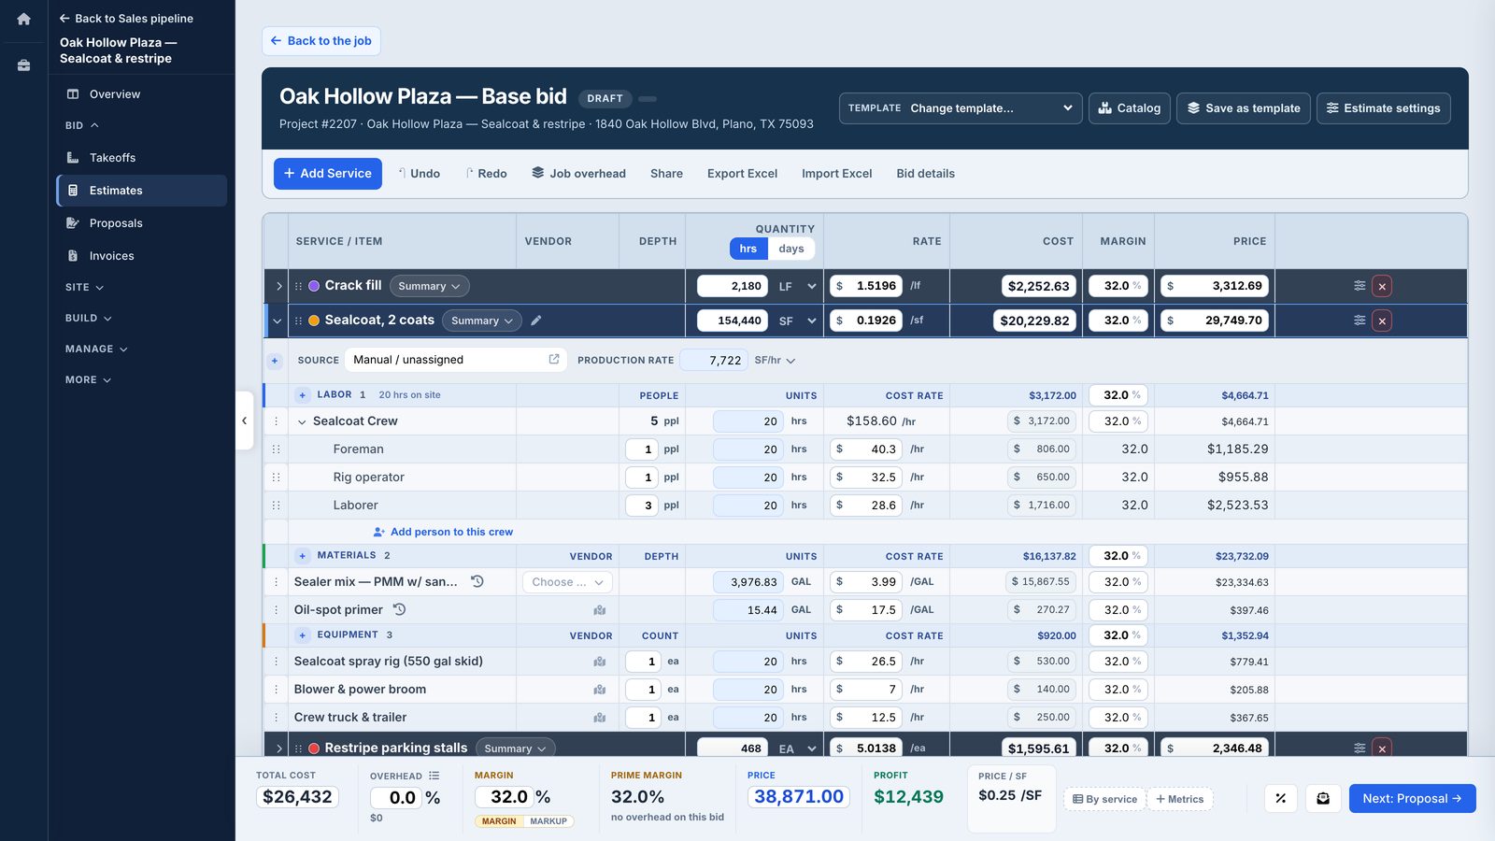Change production rate unit SF/hr dropdown
1495x841 pixels.
point(775,360)
